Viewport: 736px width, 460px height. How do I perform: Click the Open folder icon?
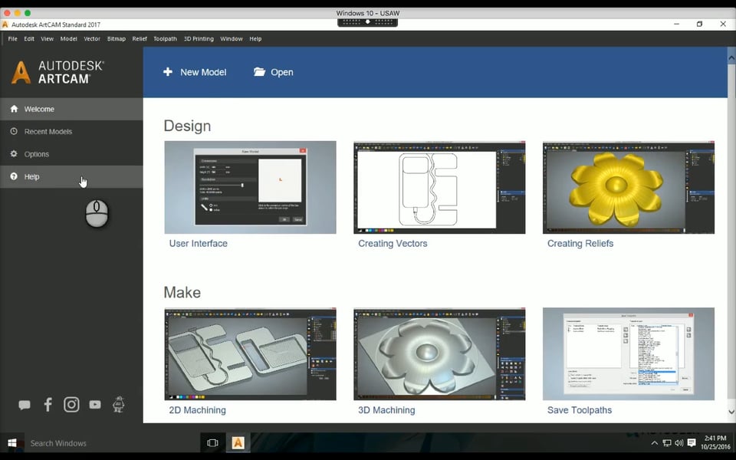(259, 72)
